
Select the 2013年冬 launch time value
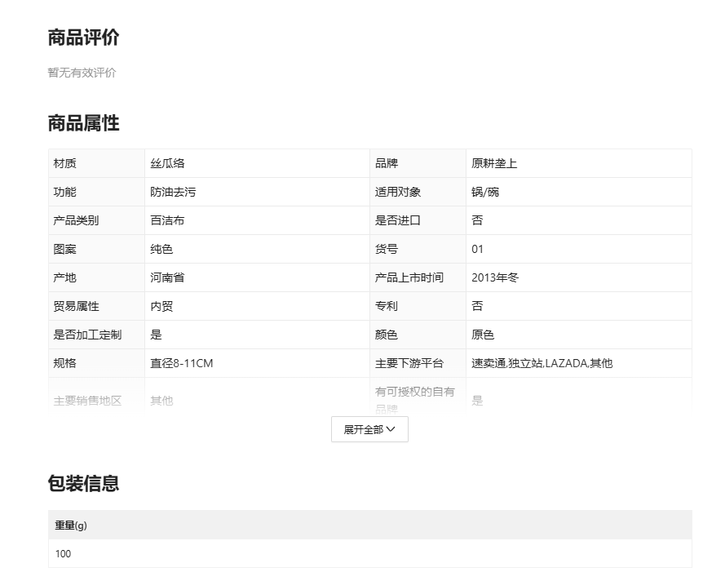pos(495,277)
